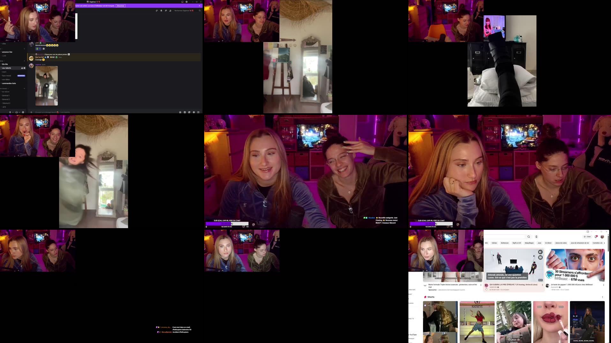
Task: Select the En direct chip on YouTube
Action: pyautogui.click(x=548, y=243)
